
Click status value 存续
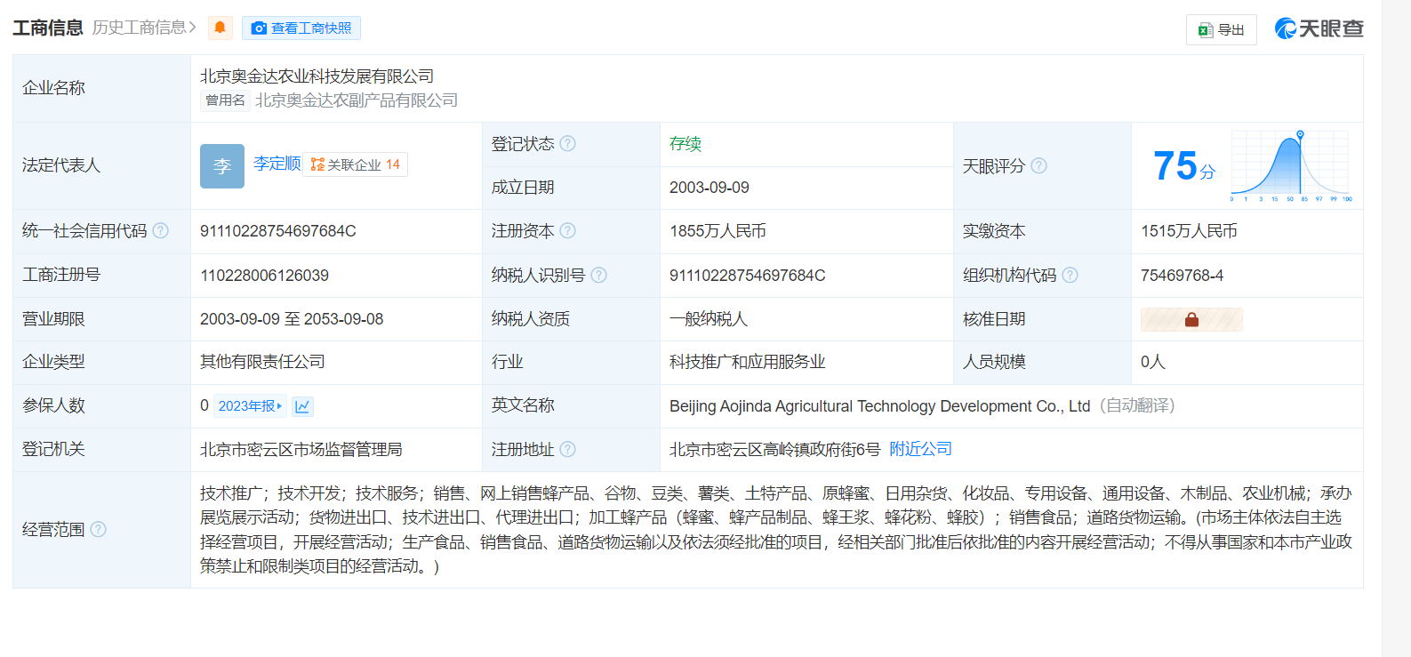685,144
